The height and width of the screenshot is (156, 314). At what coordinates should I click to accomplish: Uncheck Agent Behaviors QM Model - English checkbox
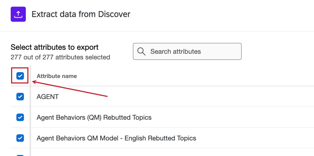point(20,138)
